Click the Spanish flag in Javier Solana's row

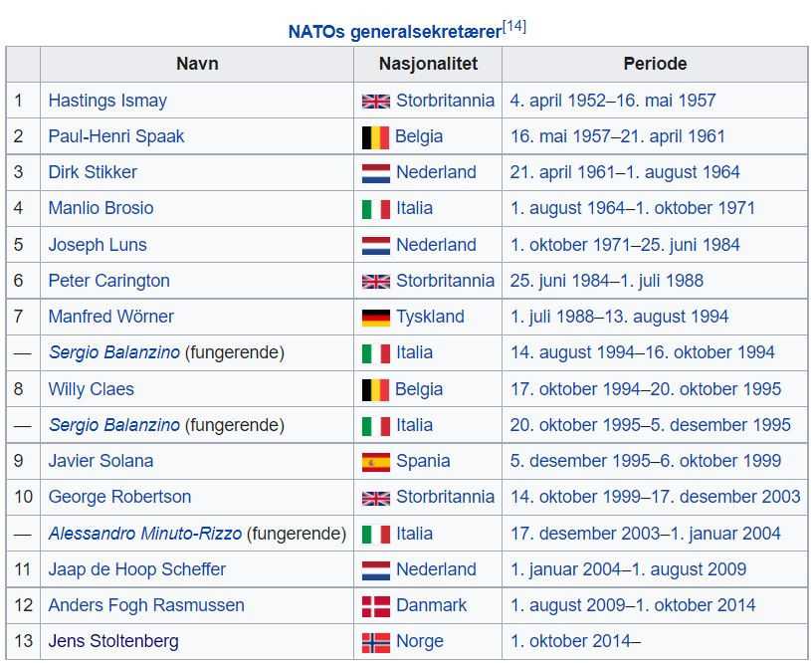tap(375, 461)
